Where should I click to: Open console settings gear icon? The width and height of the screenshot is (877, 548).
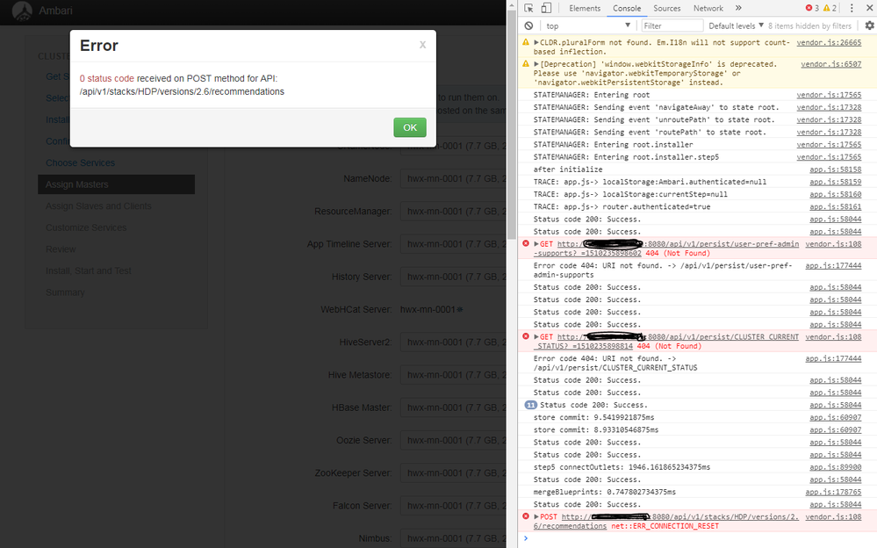click(869, 25)
